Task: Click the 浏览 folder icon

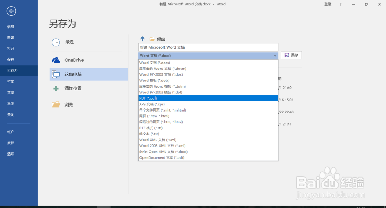Action: coord(56,105)
